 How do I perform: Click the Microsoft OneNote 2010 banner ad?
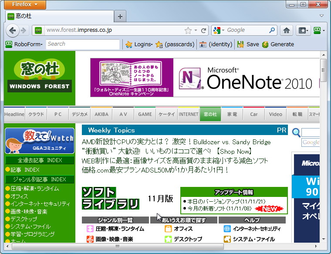click(x=205, y=78)
